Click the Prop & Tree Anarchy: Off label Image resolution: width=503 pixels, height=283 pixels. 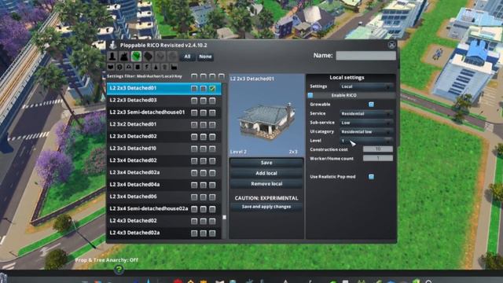tap(107, 260)
